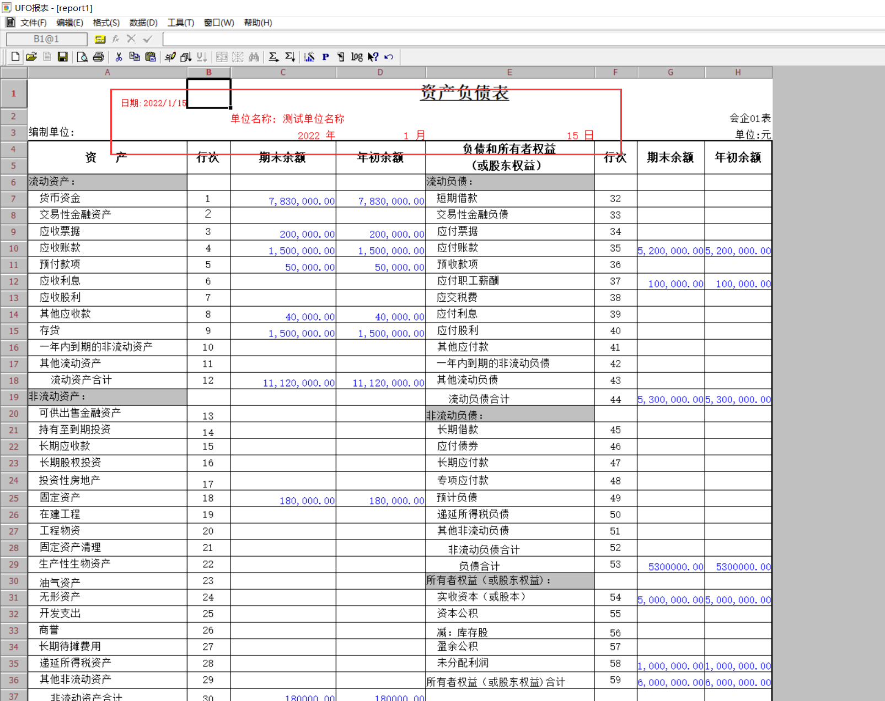
Task: Click the cell reference box showing B1@1
Action: pos(46,39)
